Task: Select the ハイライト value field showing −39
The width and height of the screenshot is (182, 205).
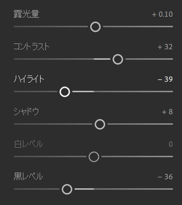Action: 165,79
